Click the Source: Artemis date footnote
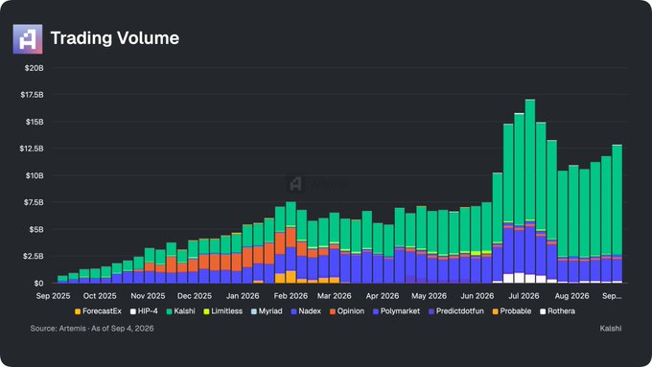 click(92, 329)
